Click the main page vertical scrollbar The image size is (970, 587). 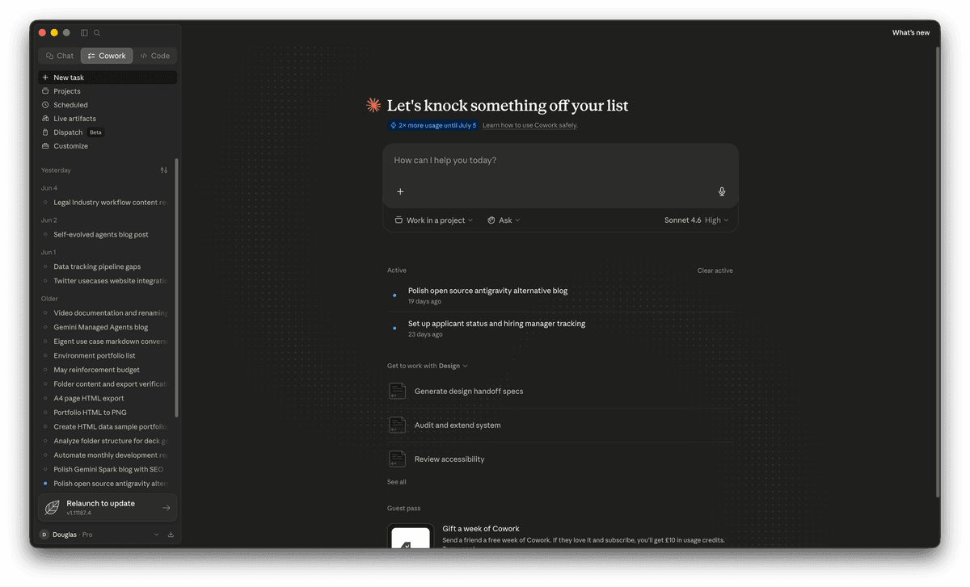click(938, 270)
